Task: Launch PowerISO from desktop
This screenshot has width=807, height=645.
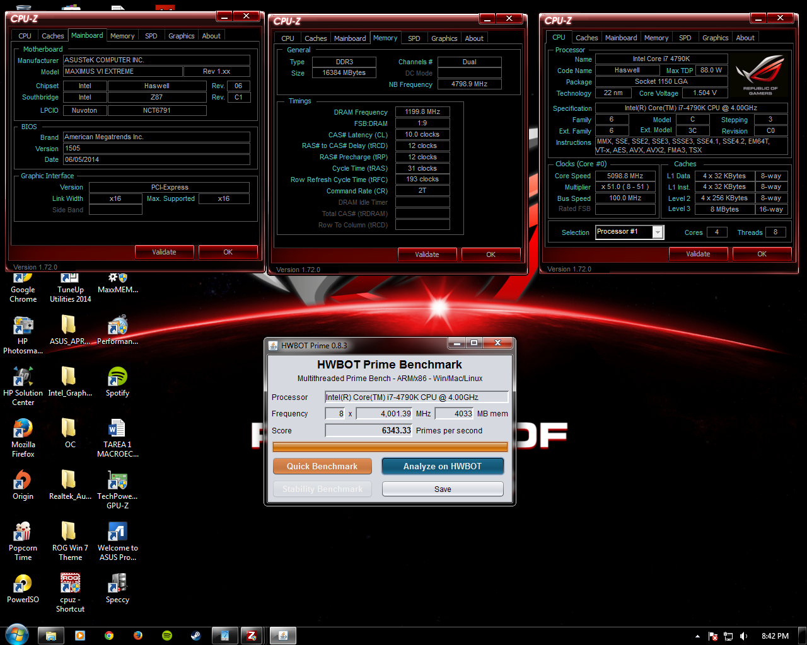Action: coord(23,589)
